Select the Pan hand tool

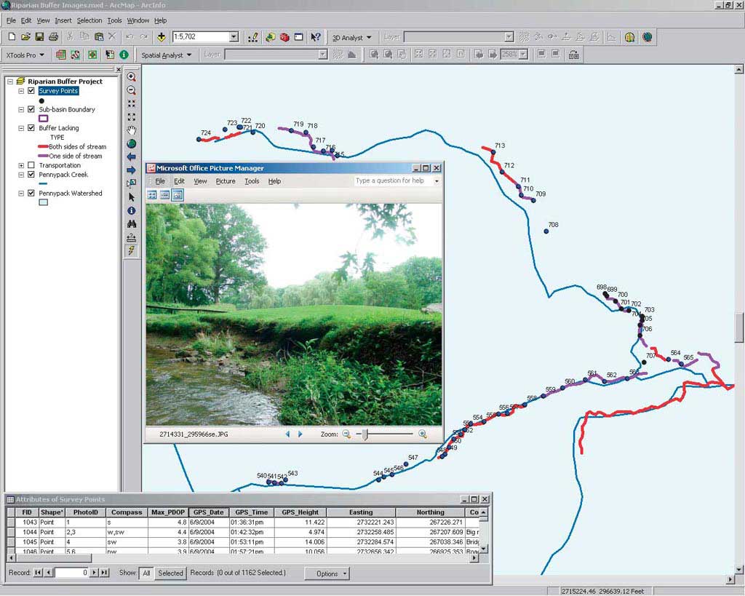(132, 130)
